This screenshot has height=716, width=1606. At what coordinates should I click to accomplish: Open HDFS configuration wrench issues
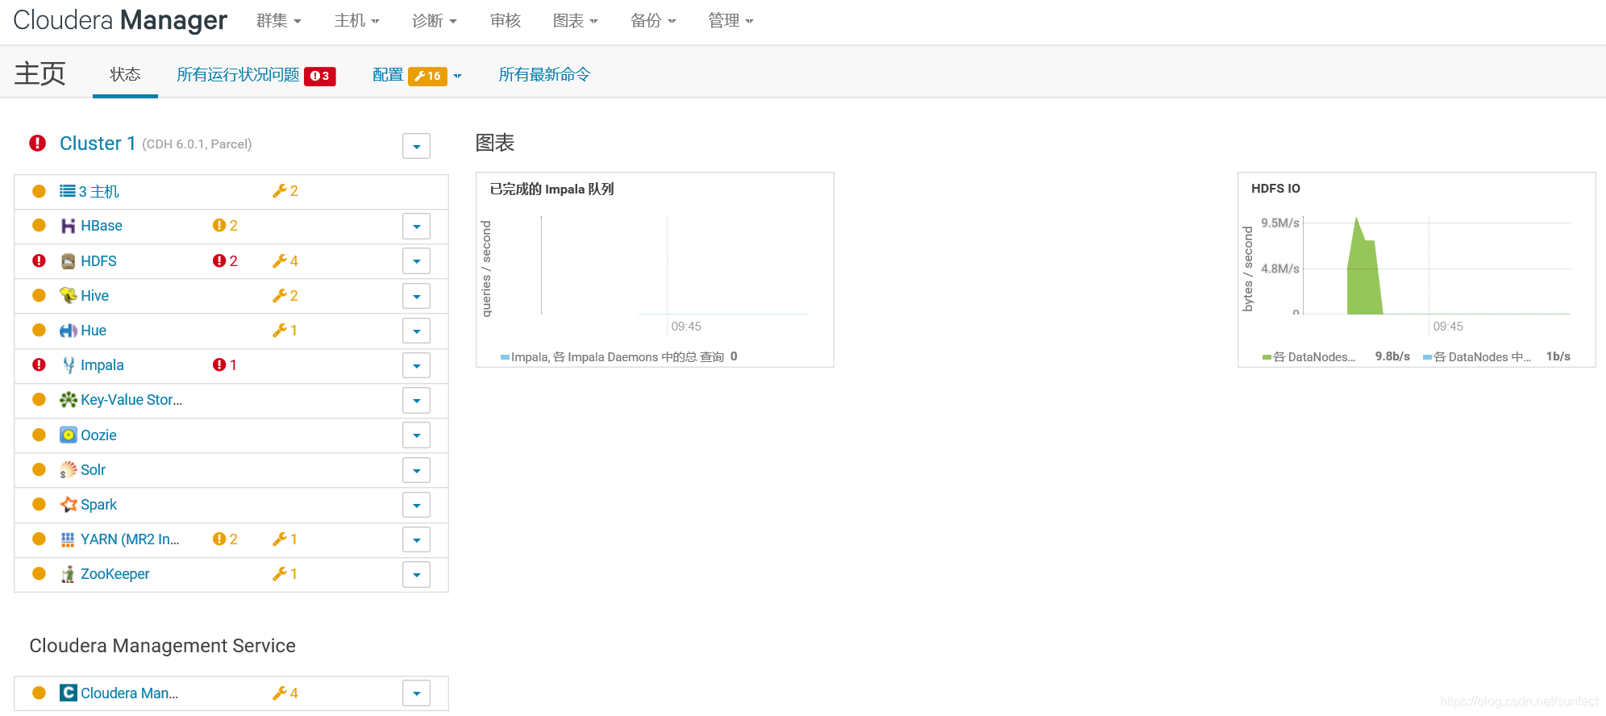pyautogui.click(x=285, y=261)
